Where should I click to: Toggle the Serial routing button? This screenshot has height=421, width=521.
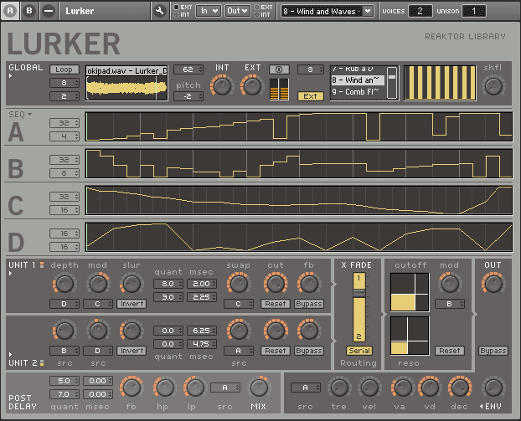click(x=359, y=351)
